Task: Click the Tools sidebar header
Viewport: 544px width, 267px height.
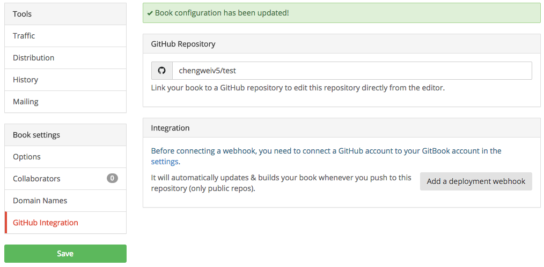Action: [x=23, y=14]
